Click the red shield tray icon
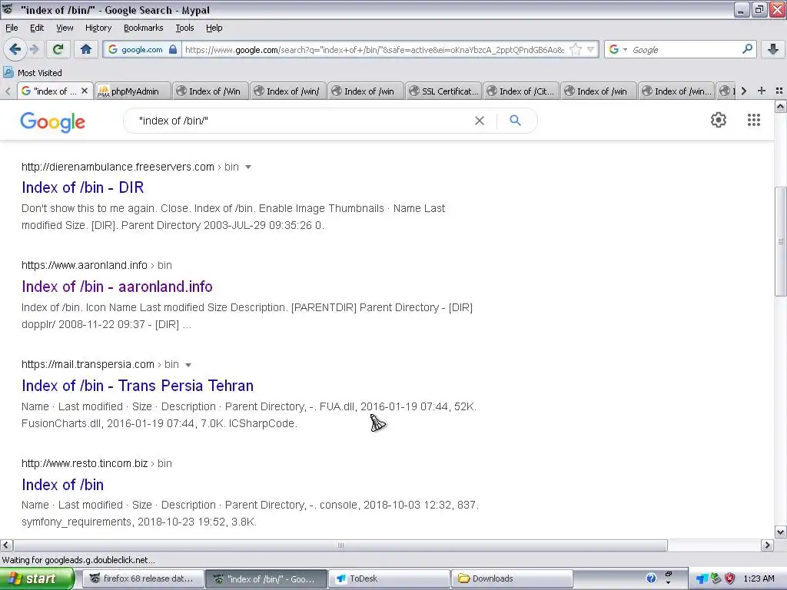Screen dimensions: 787x590 [x=730, y=578]
